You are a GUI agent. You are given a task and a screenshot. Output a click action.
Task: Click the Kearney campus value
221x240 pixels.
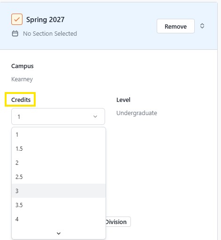pyautogui.click(x=22, y=79)
